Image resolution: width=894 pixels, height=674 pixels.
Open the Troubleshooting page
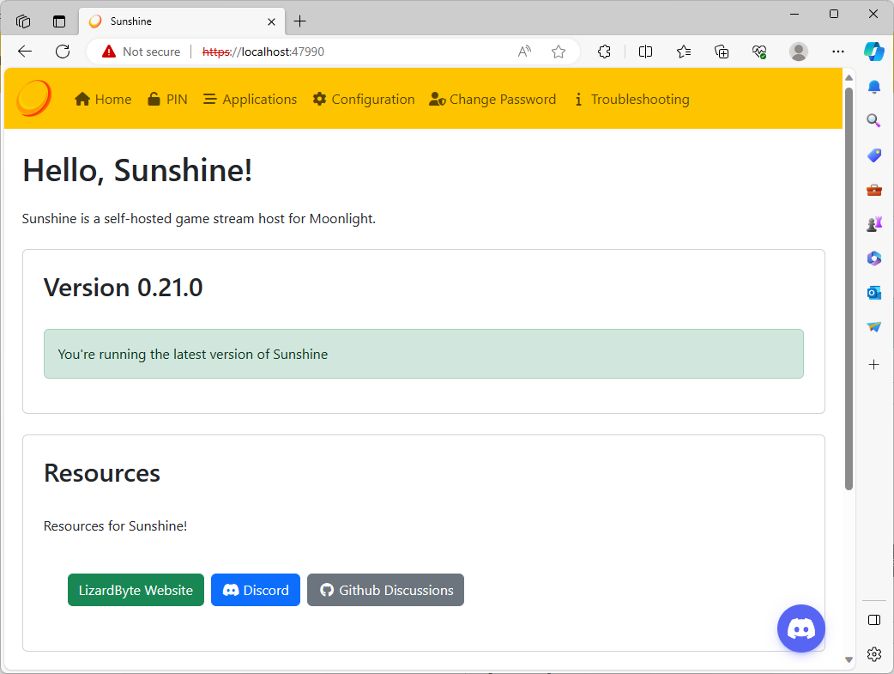point(631,100)
